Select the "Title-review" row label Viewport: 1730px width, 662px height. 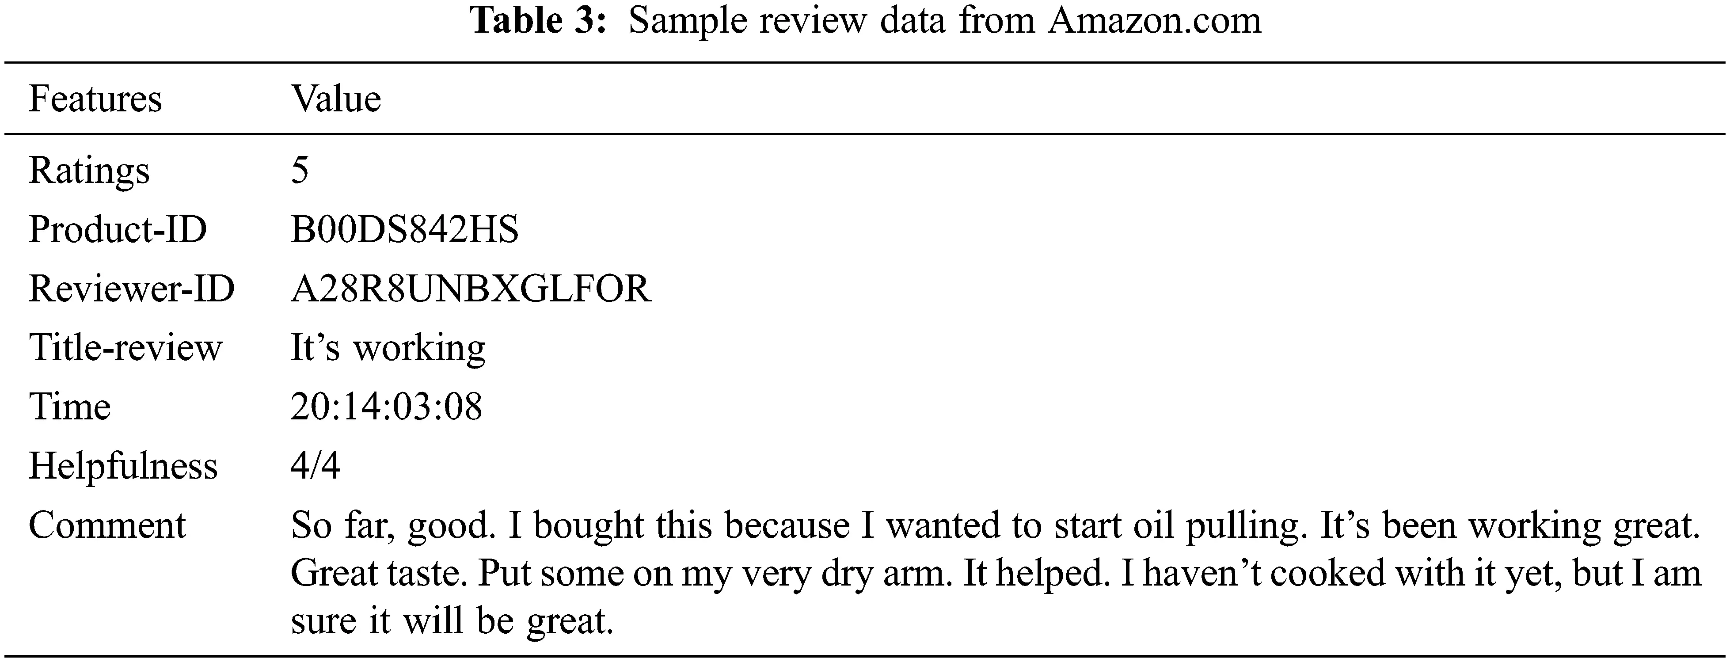[125, 348]
